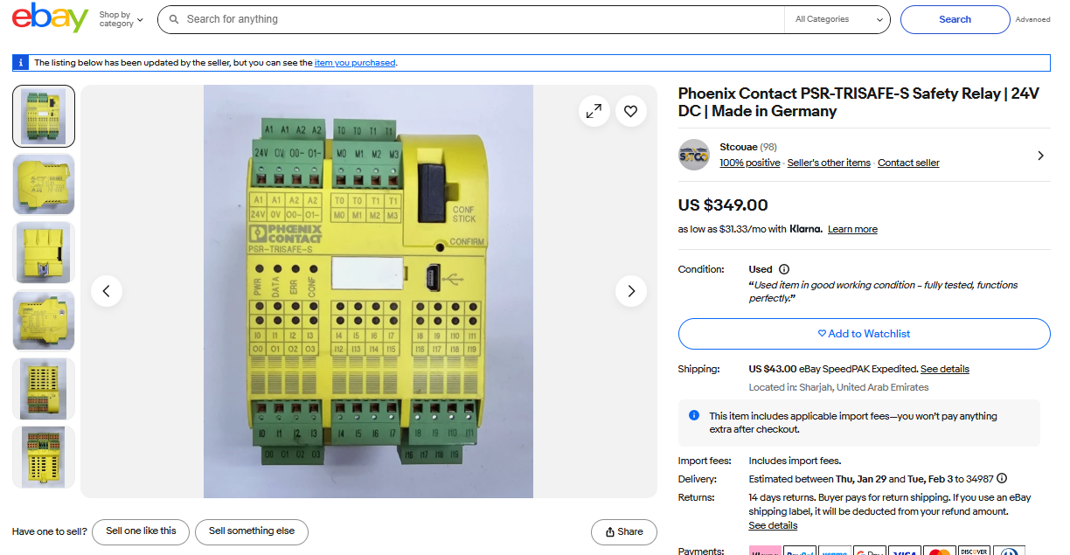Viewport: 1070px width, 555px height.
Task: Click the blue Search button
Action: (x=955, y=19)
